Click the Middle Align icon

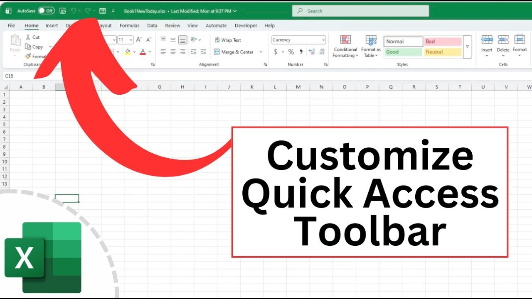173,40
